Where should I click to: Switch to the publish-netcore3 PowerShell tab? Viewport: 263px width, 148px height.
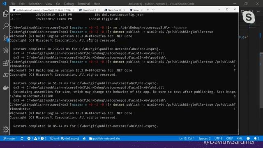43,10
